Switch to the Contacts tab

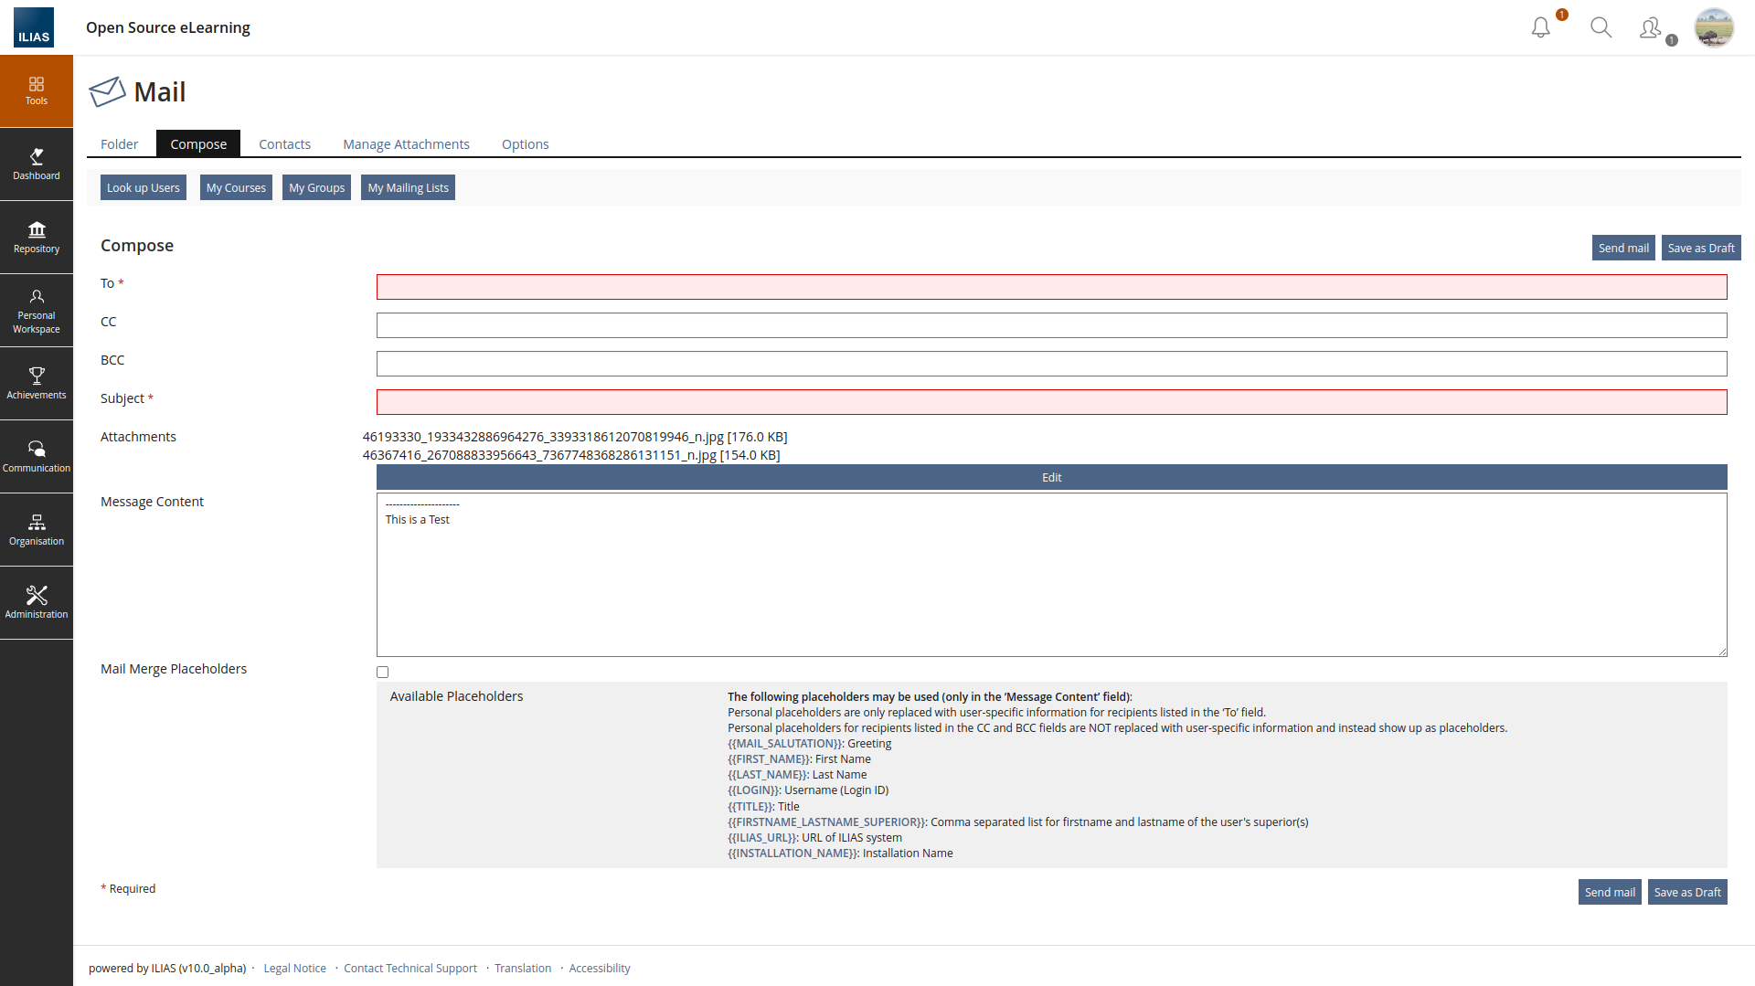coord(284,144)
